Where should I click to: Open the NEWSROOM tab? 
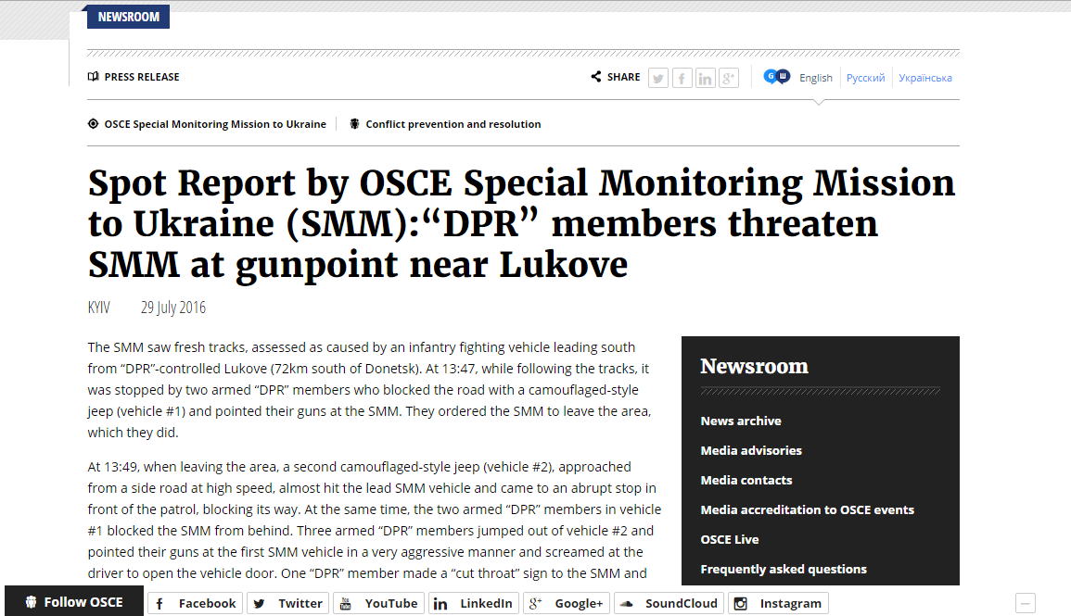click(x=128, y=17)
